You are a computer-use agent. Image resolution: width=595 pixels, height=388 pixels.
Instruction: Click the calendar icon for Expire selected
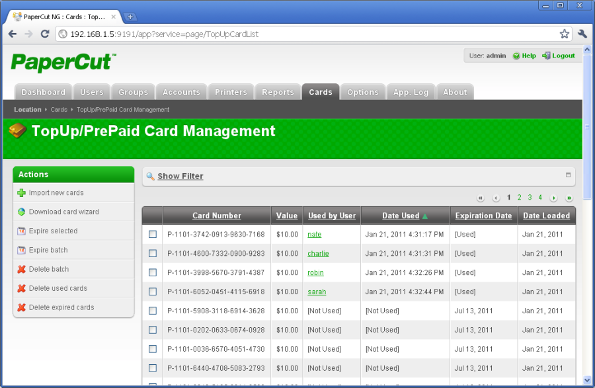click(x=22, y=231)
